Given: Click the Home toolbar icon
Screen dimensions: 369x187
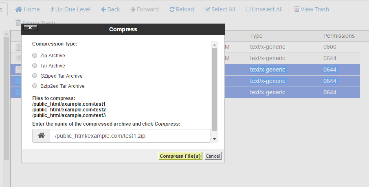Looking at the screenshot, I should point(27,9).
